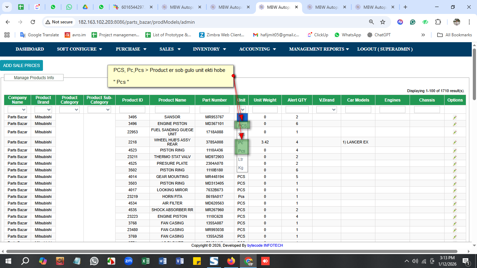477x268 pixels.
Task: Open the Windows Start menu
Action: click(x=8, y=261)
